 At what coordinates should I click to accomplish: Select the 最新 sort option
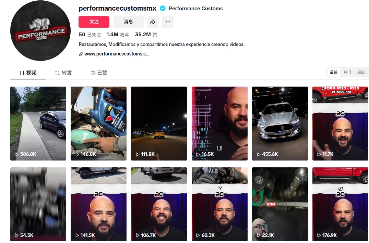click(333, 72)
